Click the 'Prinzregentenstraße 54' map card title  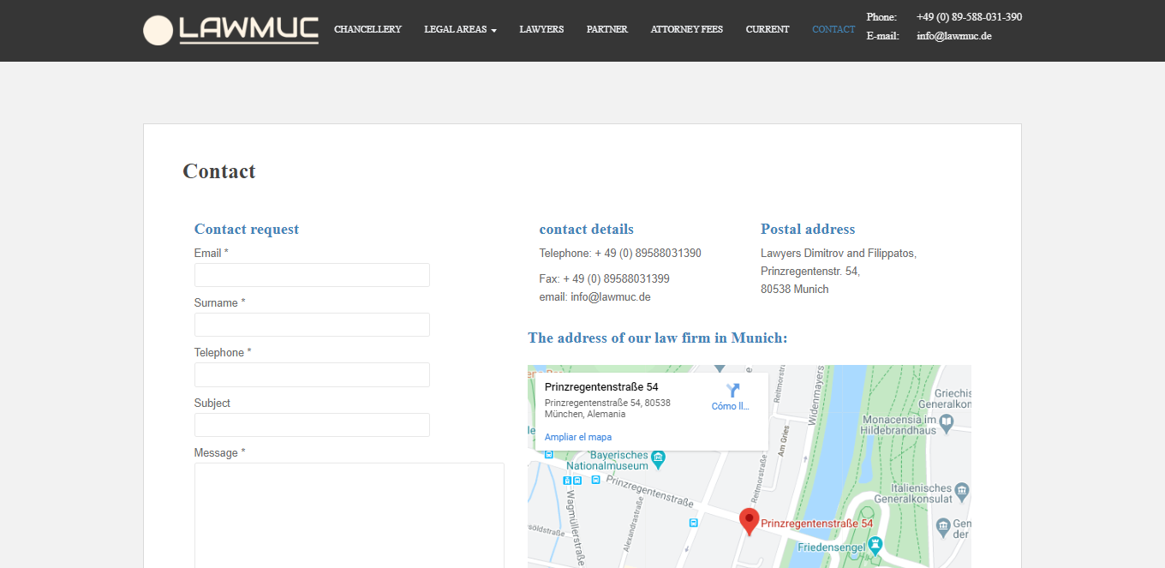pos(601,387)
